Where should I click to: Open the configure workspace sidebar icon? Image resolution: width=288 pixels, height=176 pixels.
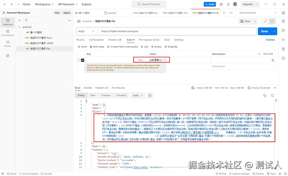pyautogui.click(x=8, y=56)
